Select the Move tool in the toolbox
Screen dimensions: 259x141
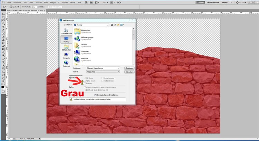[x=3, y=14]
